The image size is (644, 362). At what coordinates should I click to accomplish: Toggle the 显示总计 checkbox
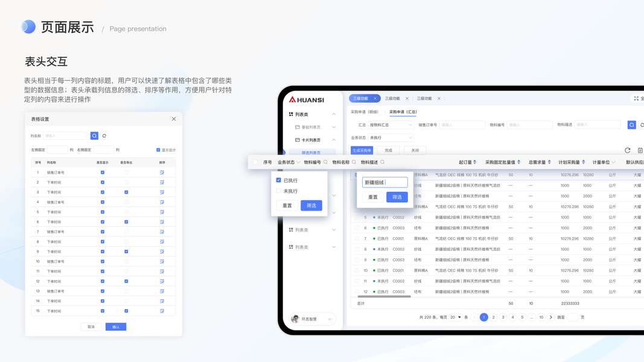point(158,150)
